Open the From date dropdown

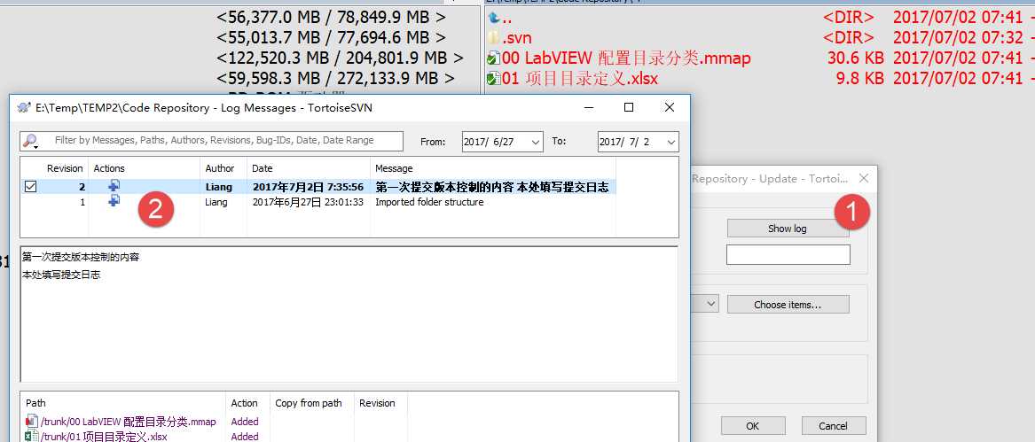point(536,142)
